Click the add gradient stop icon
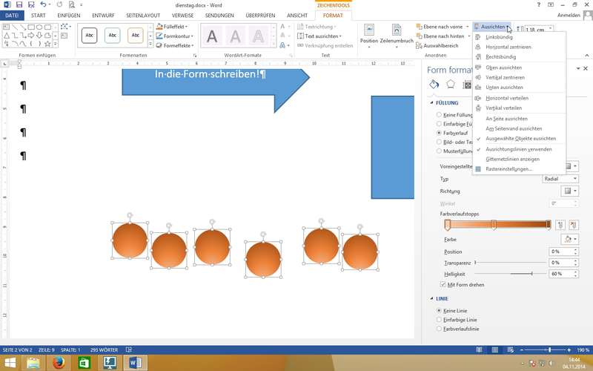 pyautogui.click(x=560, y=225)
